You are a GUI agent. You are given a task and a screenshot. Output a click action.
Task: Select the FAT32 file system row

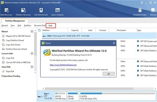pos(123,41)
